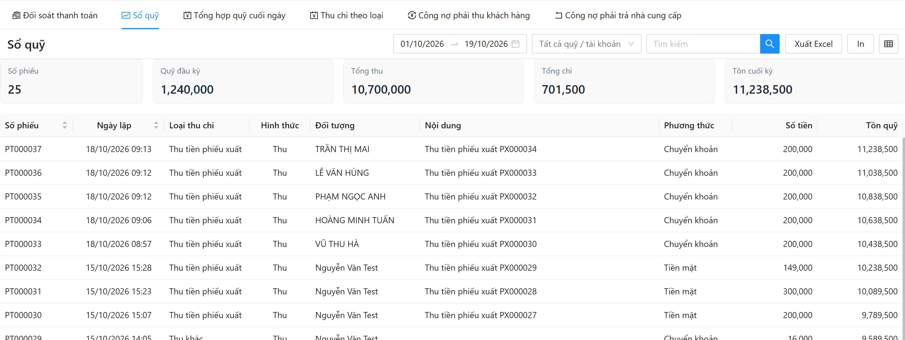Select voucher PT000032
The width and height of the screenshot is (905, 340).
pyautogui.click(x=23, y=268)
